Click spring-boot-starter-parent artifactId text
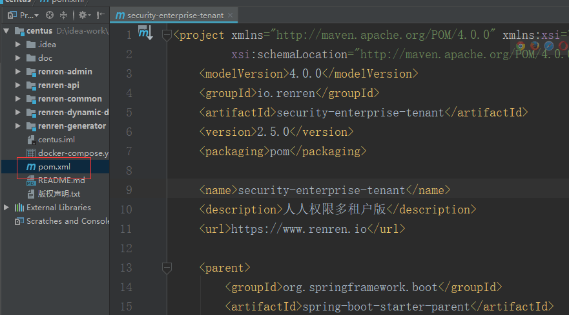Image resolution: width=569 pixels, height=315 pixels. [x=386, y=307]
